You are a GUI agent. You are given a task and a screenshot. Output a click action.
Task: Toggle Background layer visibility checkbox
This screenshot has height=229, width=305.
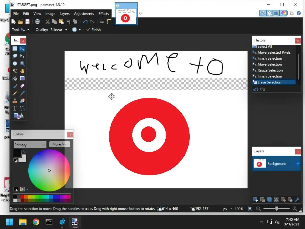298,164
